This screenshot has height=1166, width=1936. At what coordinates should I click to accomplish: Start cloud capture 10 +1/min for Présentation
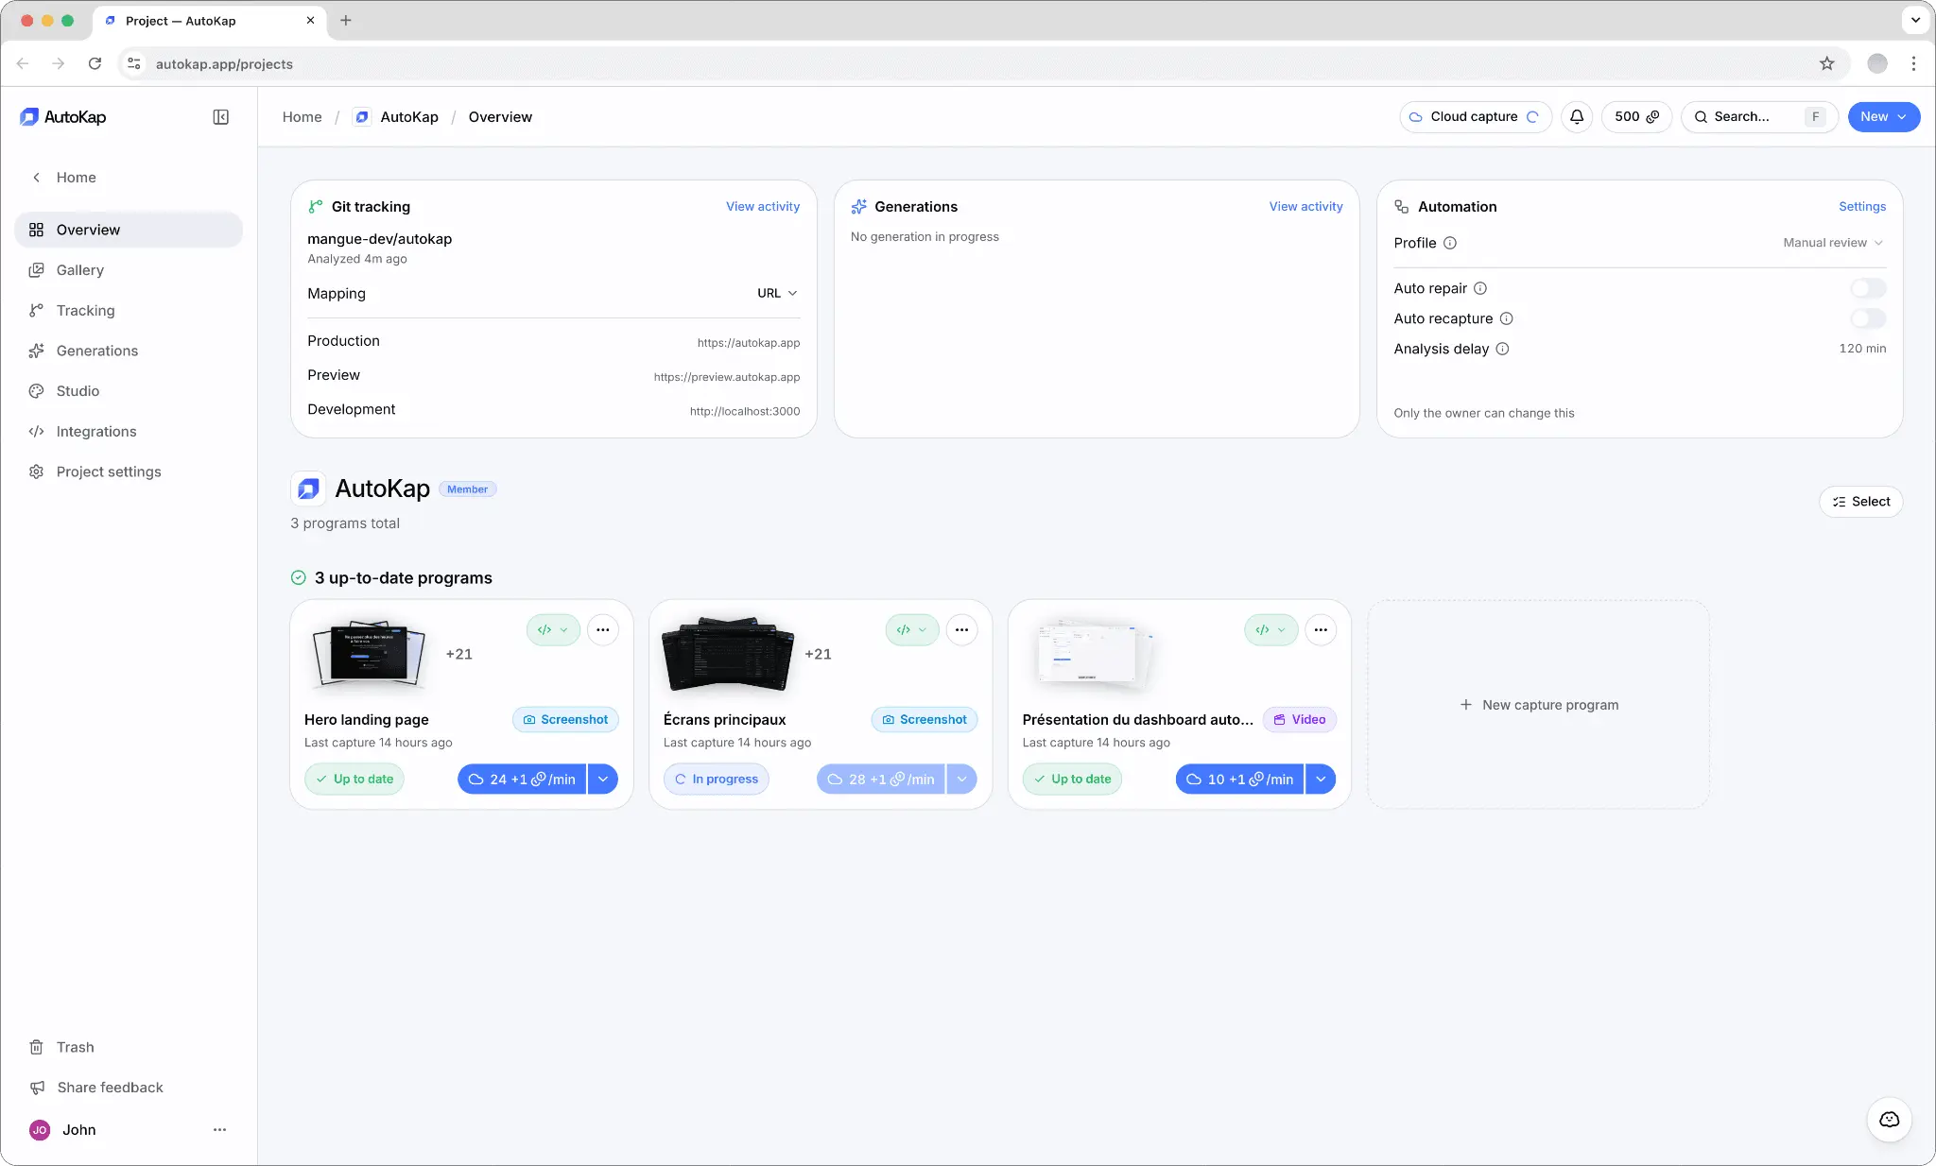click(x=1239, y=780)
